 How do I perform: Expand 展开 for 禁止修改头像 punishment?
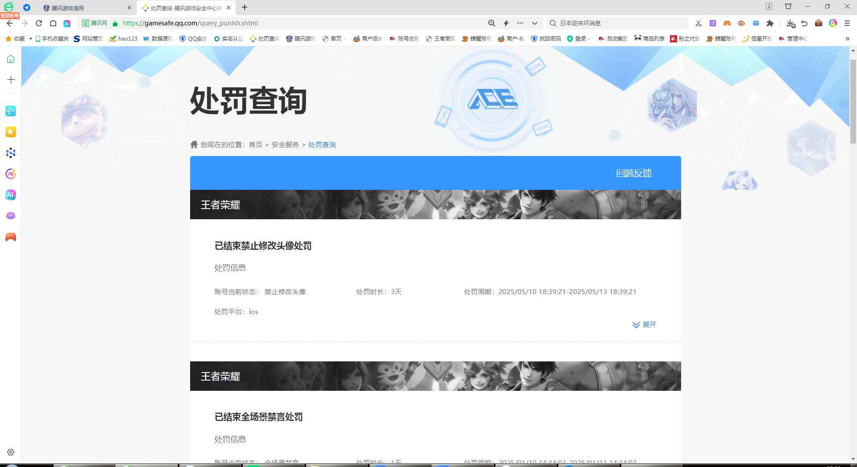coord(645,325)
